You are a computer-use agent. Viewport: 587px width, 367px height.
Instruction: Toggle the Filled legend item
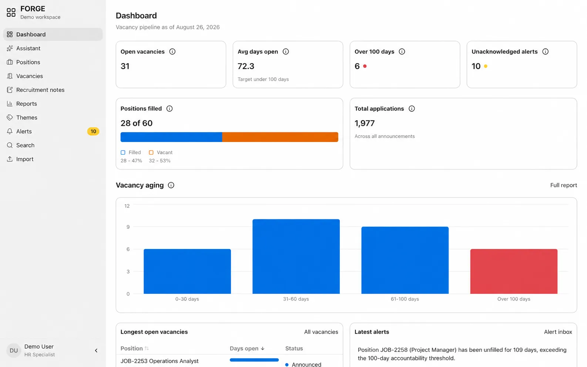131,152
